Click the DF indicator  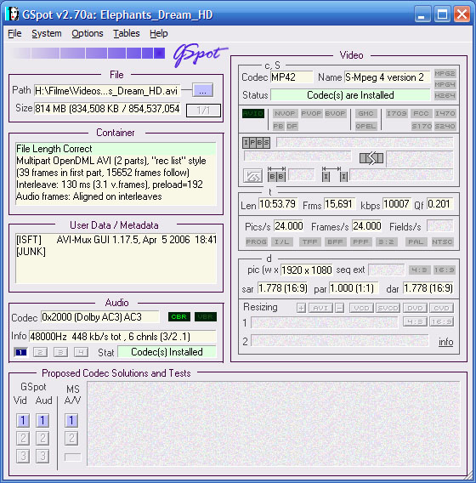coord(292,126)
